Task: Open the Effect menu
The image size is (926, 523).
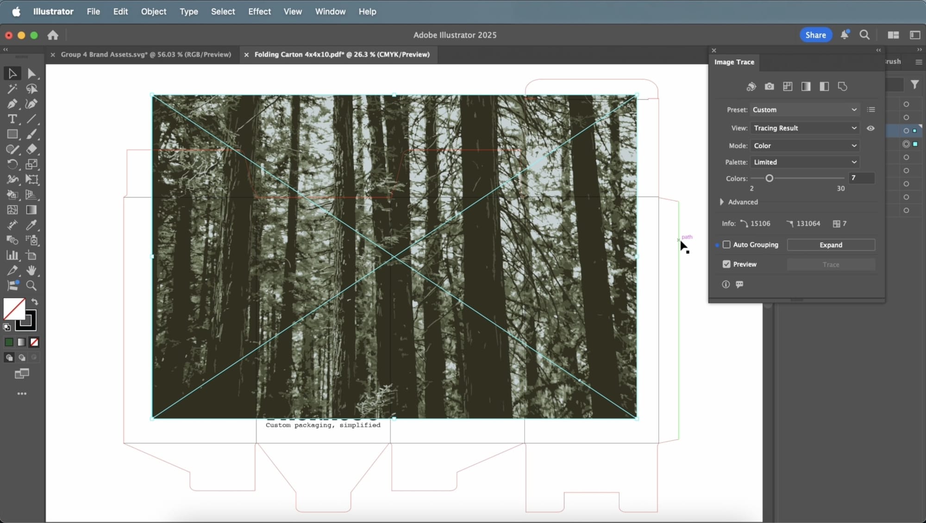Action: [x=259, y=12]
